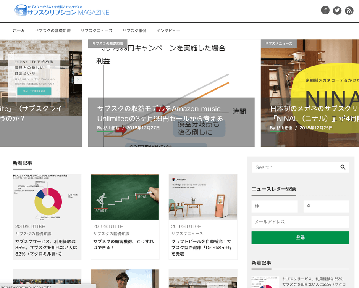Screen dimensions: 359x288
Task: Open the DrinkShift craft beer article title
Action: (x=202, y=248)
